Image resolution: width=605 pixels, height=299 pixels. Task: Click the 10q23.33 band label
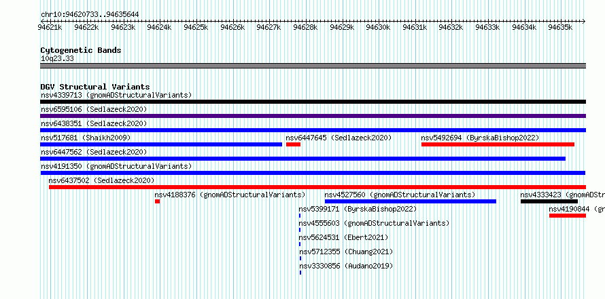(x=57, y=59)
